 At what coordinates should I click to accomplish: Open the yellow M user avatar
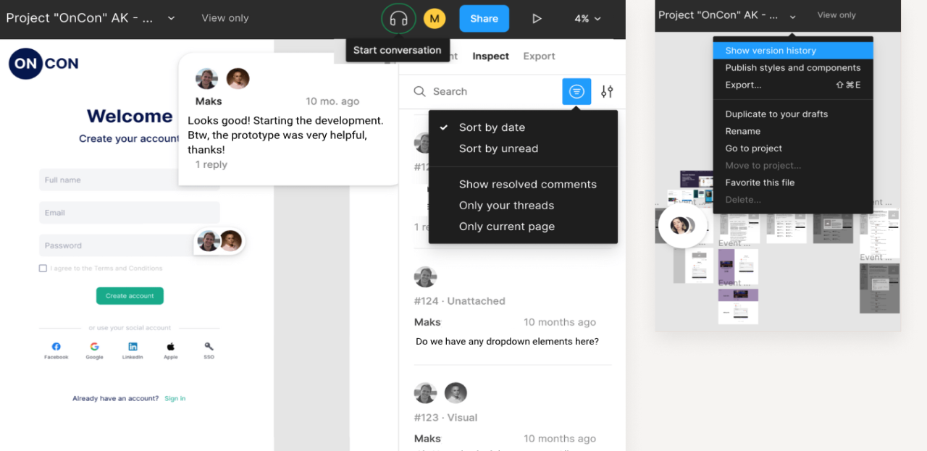434,19
